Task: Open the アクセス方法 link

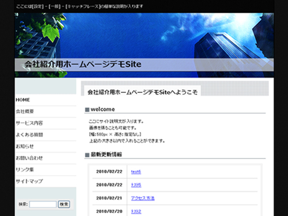Action: coord(143,198)
